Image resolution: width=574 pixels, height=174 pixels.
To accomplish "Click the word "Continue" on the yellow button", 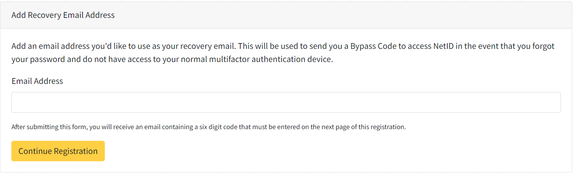I will click(x=35, y=151).
